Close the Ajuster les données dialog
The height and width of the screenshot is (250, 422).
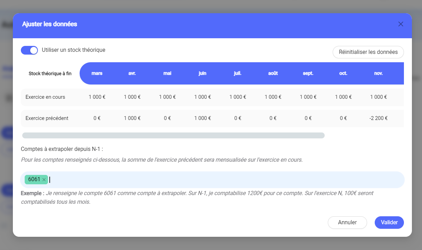pos(400,24)
